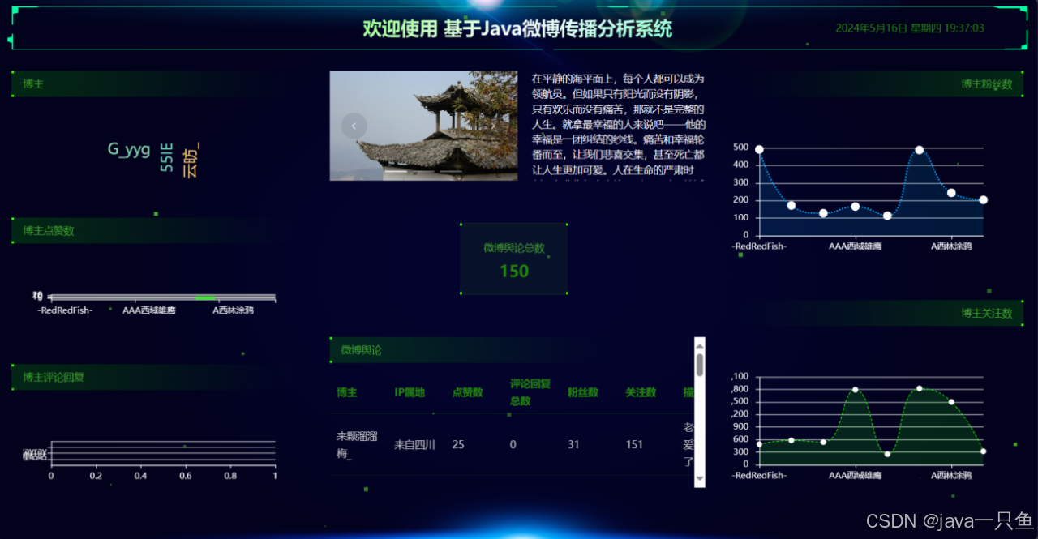Click the A西林涂鸦 label under the following chart
Screen dimensions: 1038x539
[x=951, y=475]
